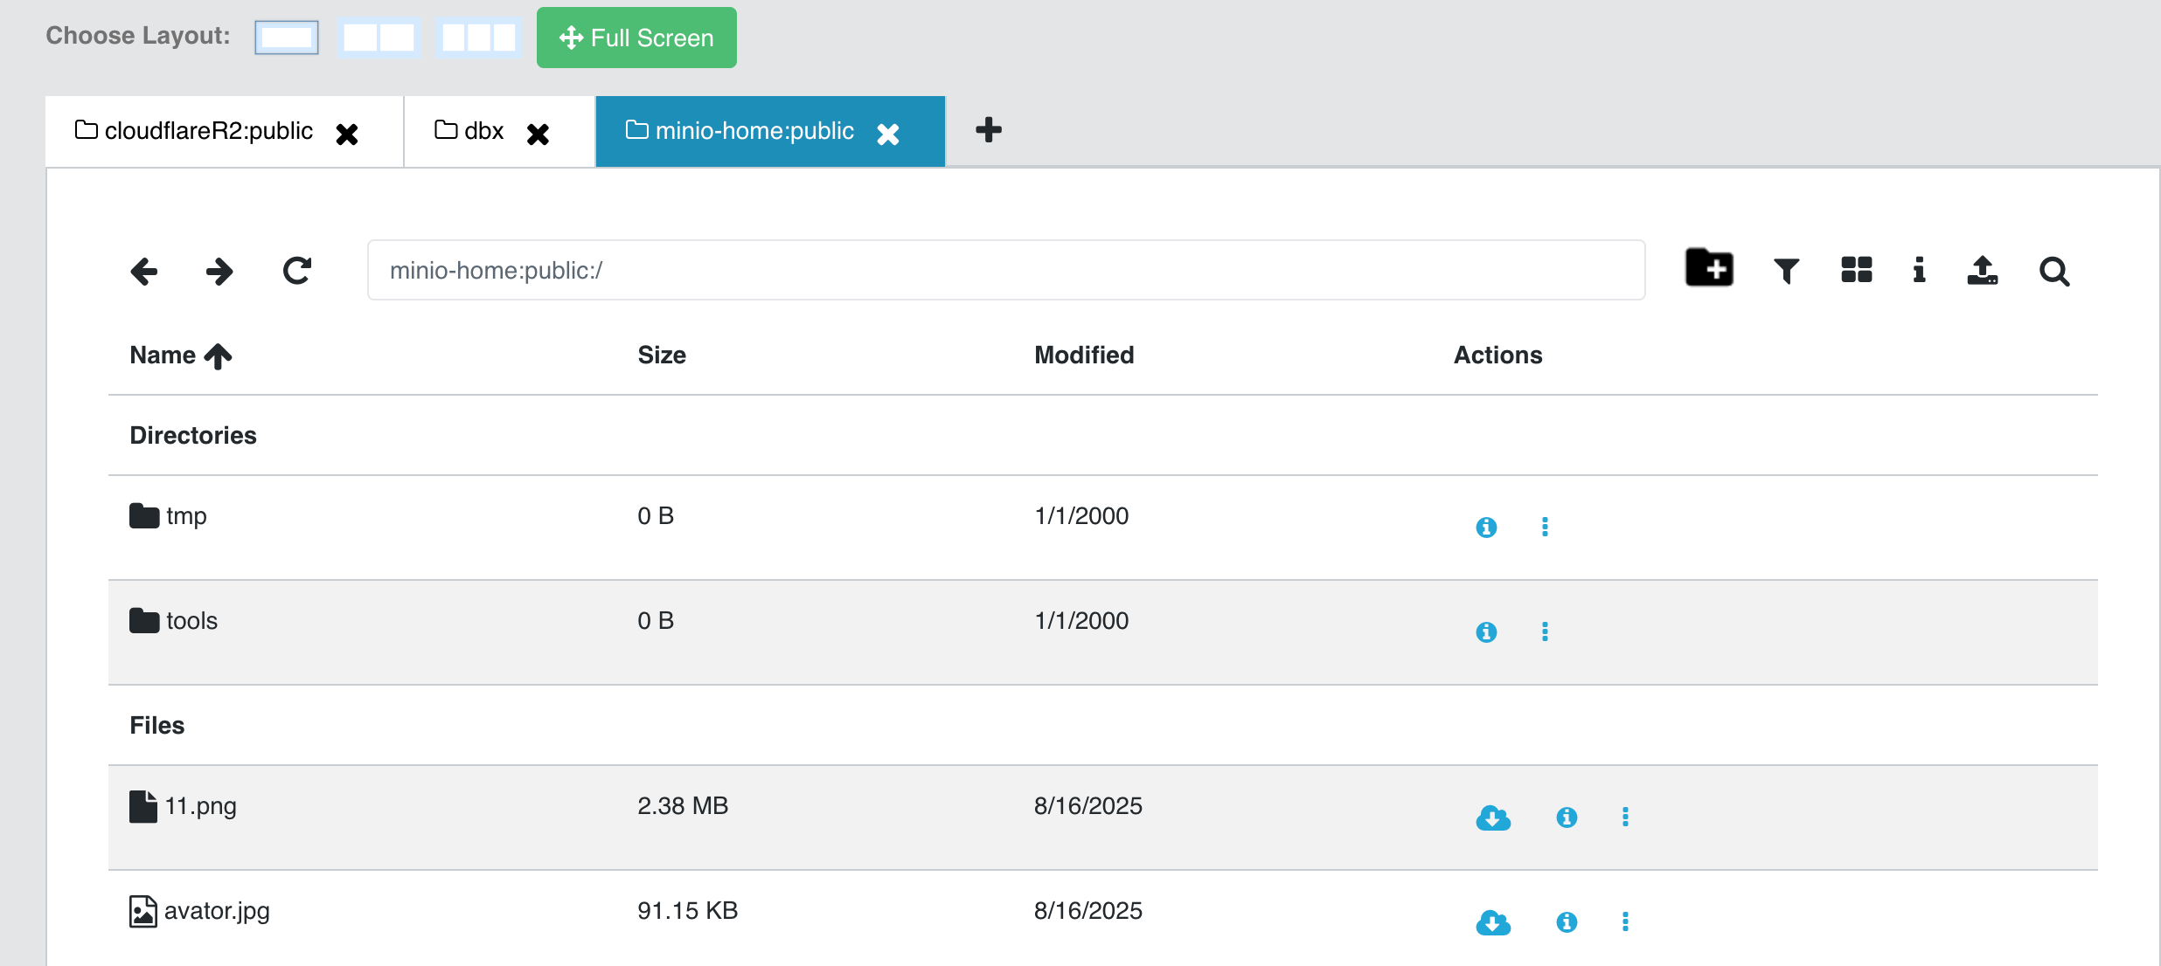
Task: Select the single-pane layout option
Action: (x=287, y=38)
